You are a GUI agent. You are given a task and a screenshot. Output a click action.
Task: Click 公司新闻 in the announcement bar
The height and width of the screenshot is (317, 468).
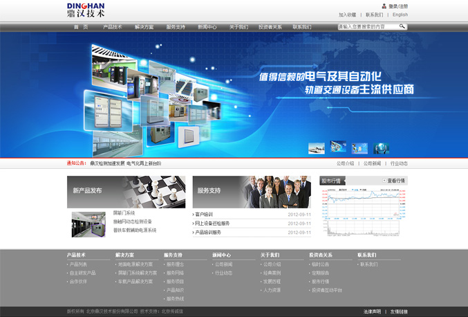(372, 163)
